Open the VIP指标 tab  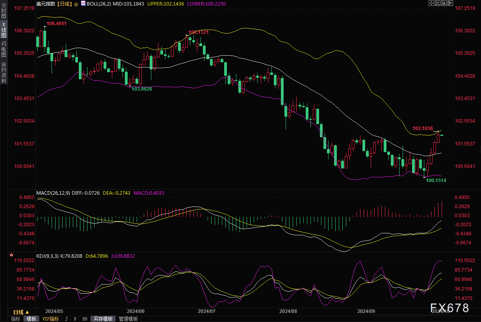point(50,319)
